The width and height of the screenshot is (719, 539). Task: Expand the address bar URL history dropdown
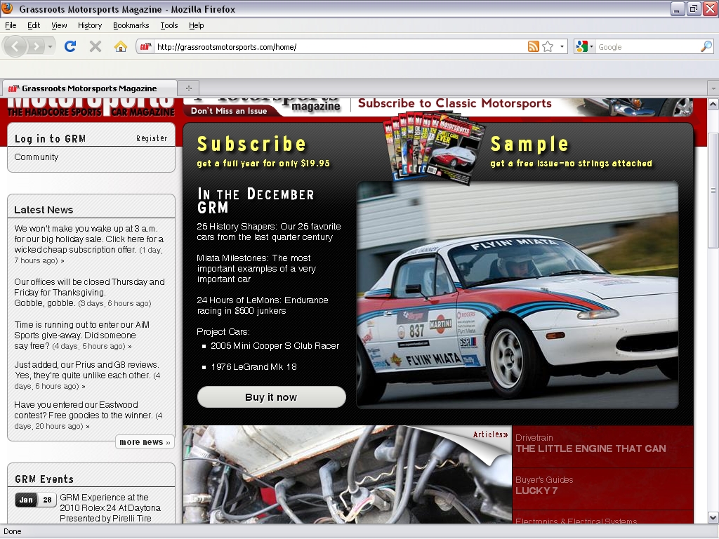pos(562,46)
